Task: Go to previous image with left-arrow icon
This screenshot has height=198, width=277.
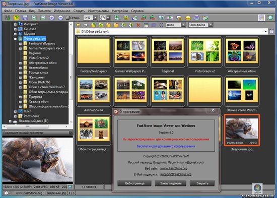Action: point(34,18)
